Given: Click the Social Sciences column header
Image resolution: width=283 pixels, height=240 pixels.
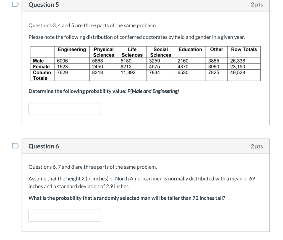Looking at the screenshot, I should coord(160,52).
